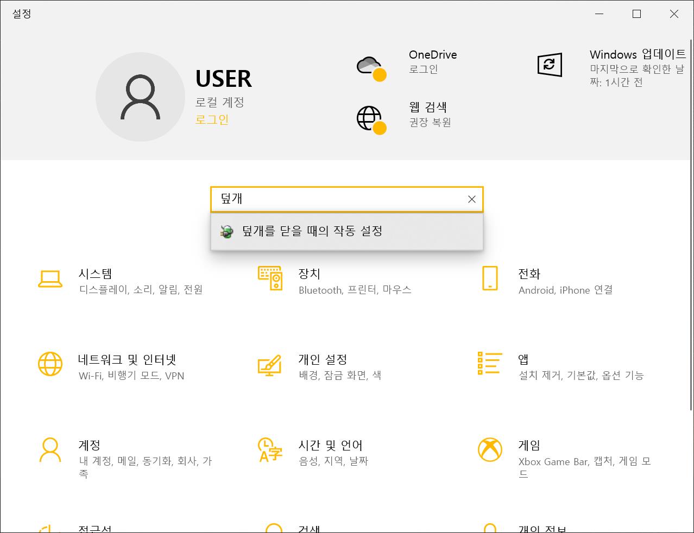Close the 설정 window
The width and height of the screenshot is (694, 533).
click(674, 14)
